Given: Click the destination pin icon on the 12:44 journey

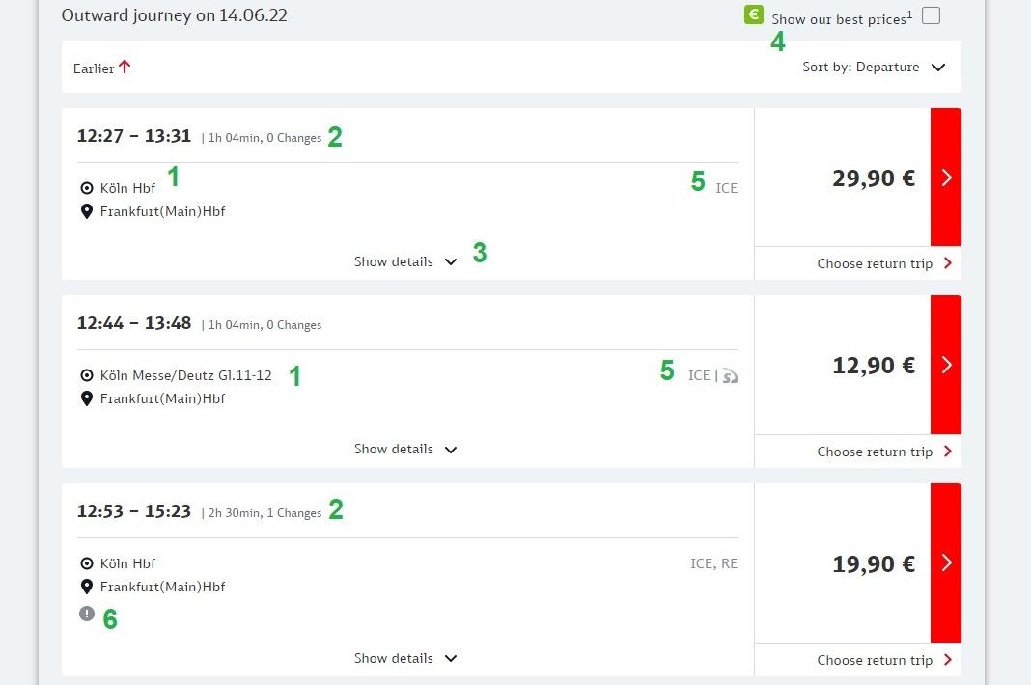Looking at the screenshot, I should click(86, 398).
